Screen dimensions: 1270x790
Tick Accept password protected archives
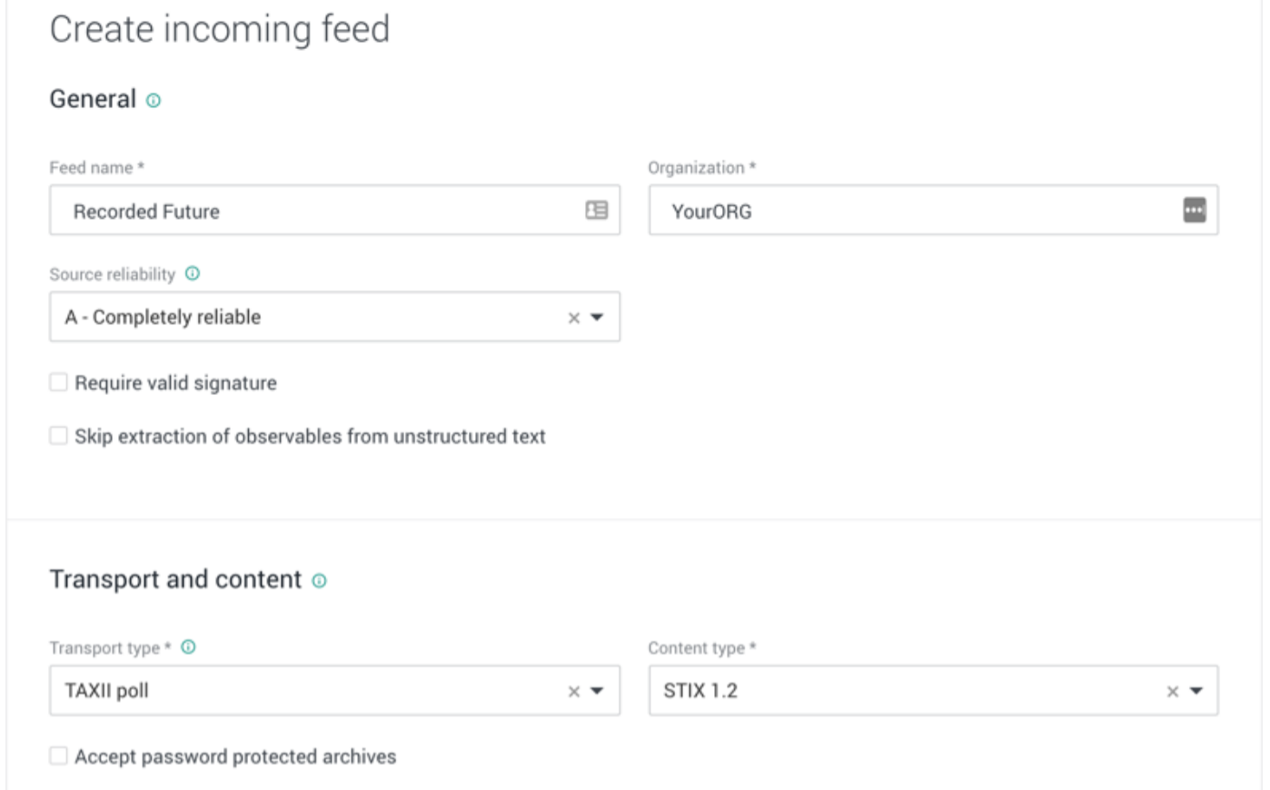click(59, 756)
